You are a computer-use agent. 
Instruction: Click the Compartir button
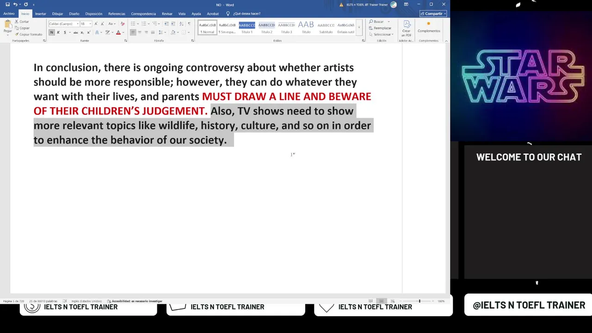point(433,14)
